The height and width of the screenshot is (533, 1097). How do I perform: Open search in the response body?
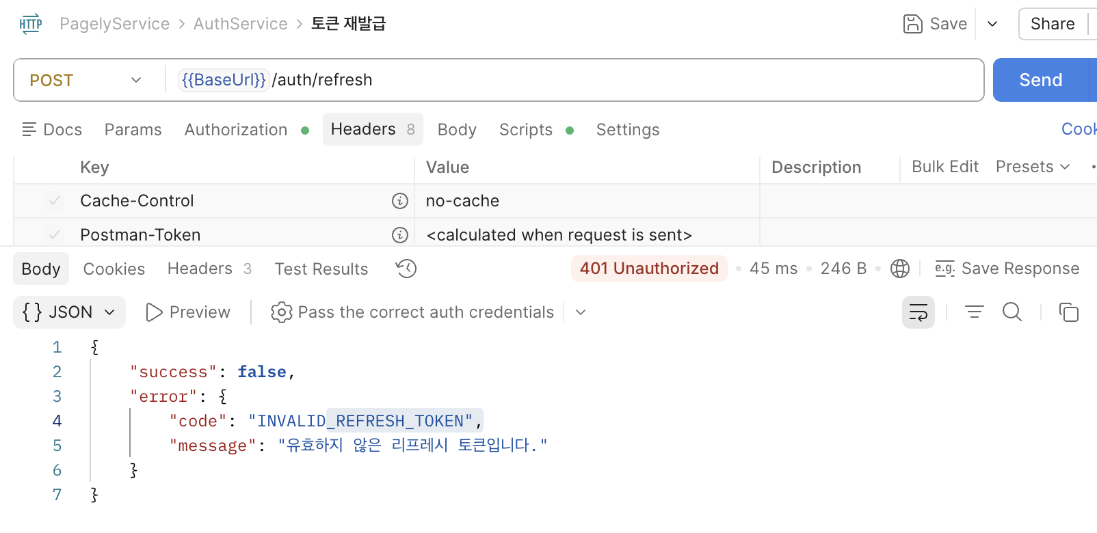[x=1012, y=312]
